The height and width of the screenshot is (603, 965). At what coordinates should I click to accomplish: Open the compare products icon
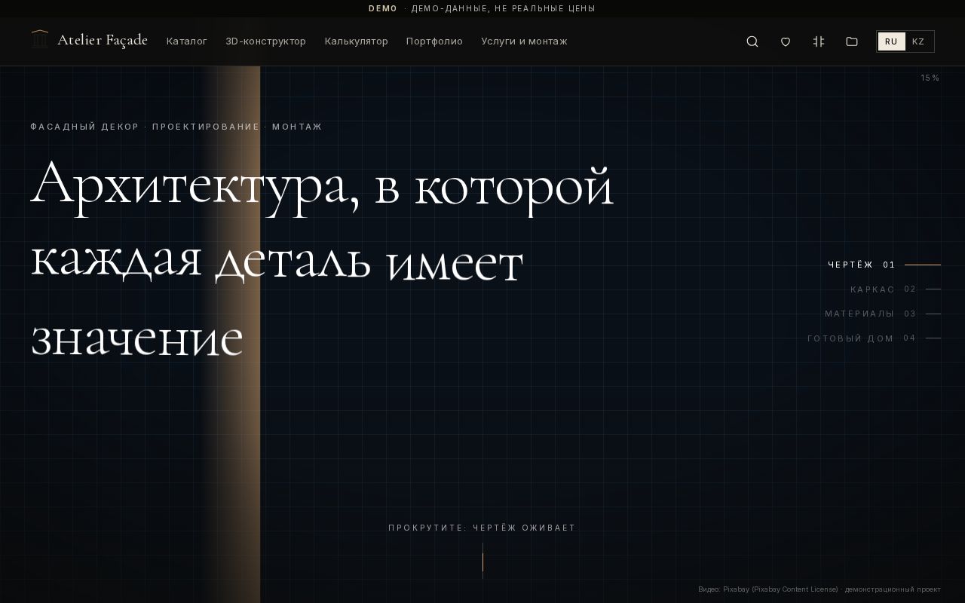pos(819,41)
